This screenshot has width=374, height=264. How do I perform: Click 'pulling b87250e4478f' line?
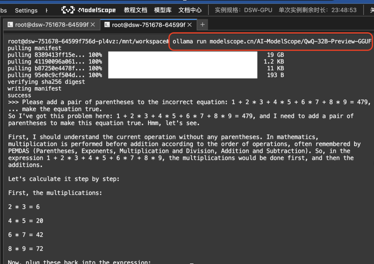click(55, 68)
